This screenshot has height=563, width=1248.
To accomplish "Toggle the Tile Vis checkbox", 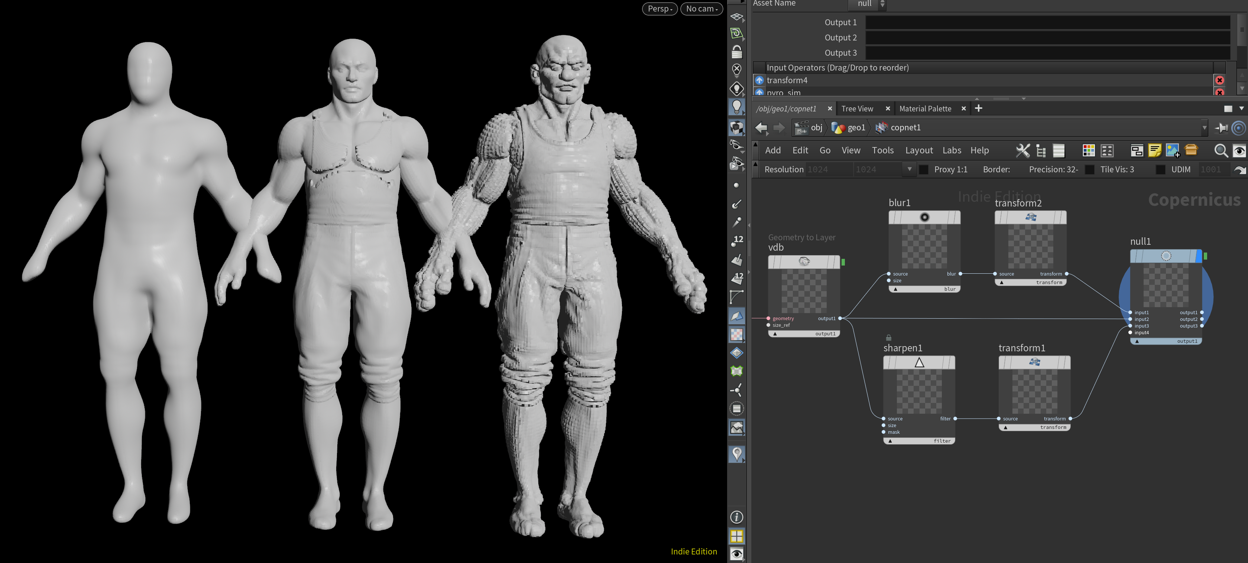I will [1090, 169].
